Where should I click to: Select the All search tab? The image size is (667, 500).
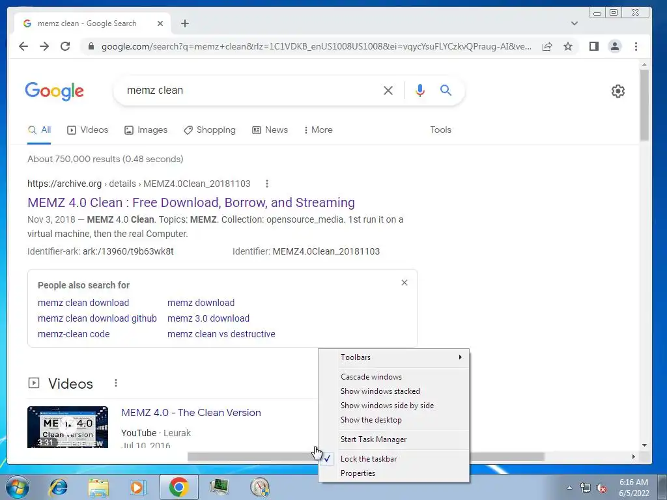(x=39, y=130)
